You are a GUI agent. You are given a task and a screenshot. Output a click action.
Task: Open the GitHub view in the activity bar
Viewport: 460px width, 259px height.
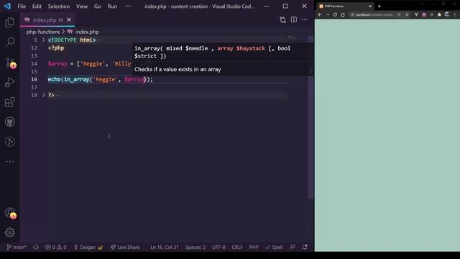[x=9, y=122]
